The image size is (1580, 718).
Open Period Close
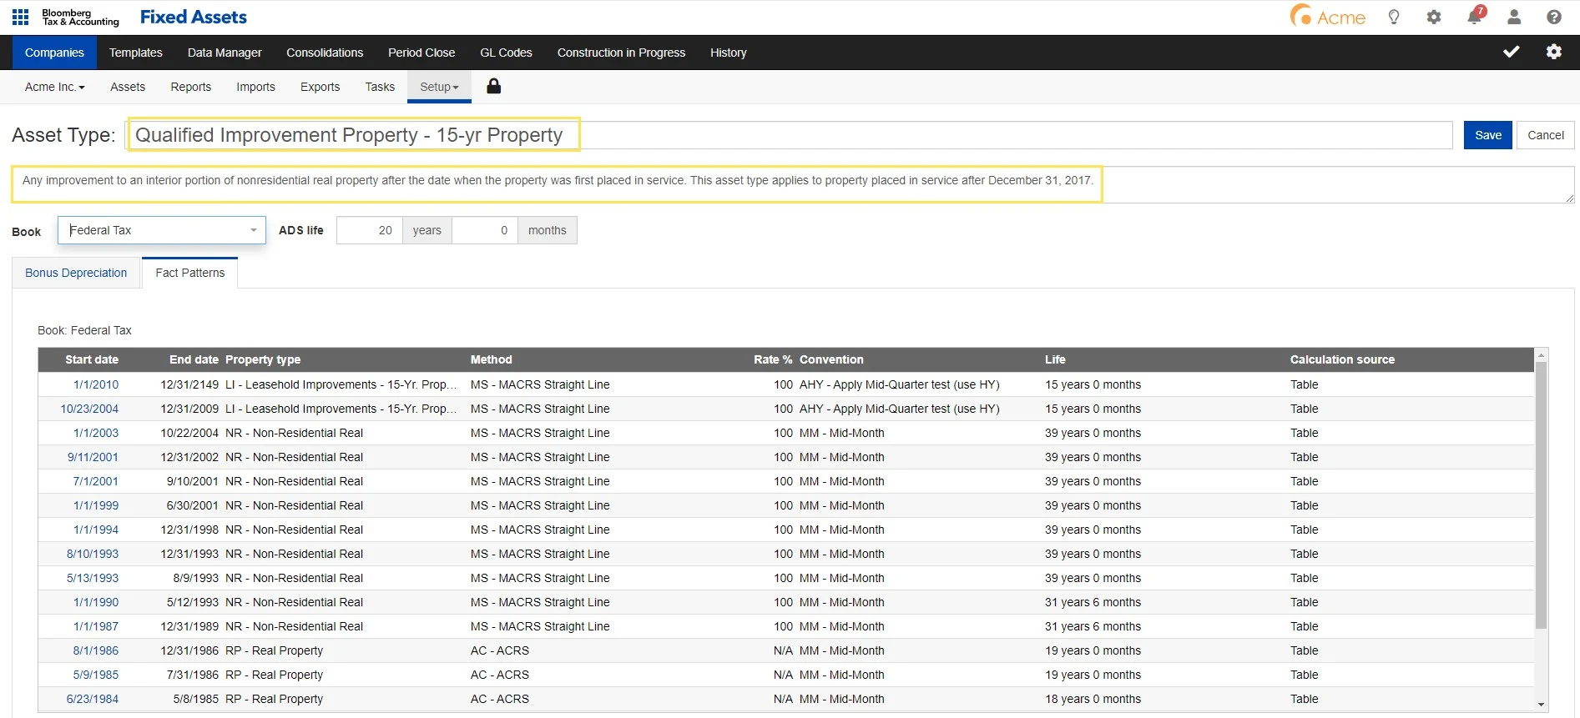pos(422,53)
